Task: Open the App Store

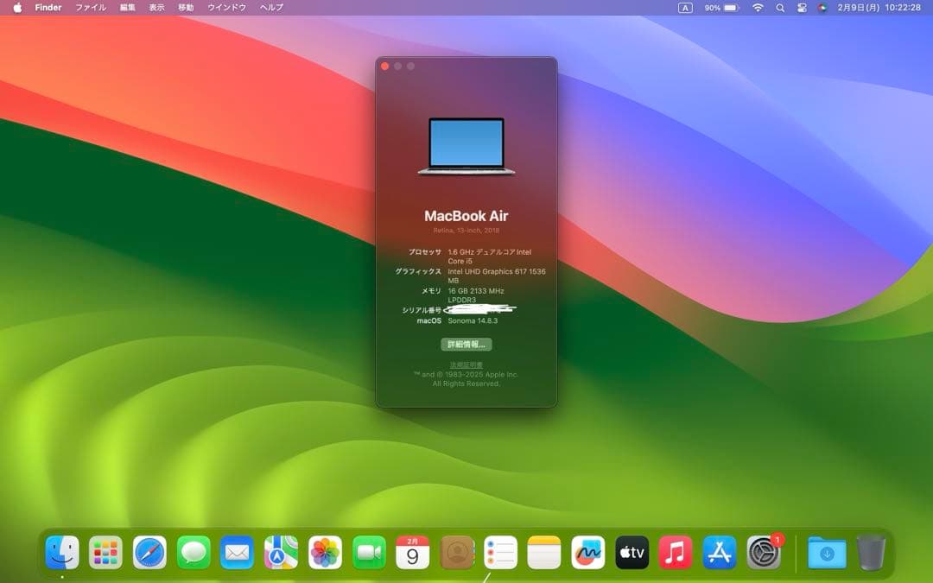Action: click(720, 550)
